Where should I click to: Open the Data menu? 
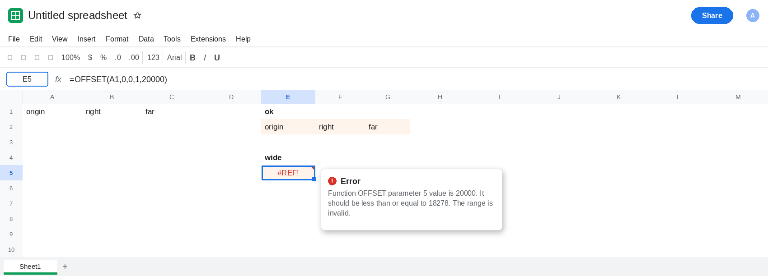coord(146,39)
